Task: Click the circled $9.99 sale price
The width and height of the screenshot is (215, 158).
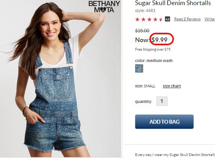Action: coord(159,40)
